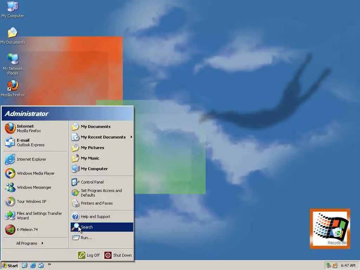Click the Log Off button

(89, 255)
